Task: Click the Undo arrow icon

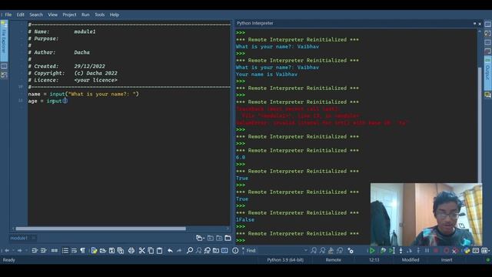Action: click(170, 251)
